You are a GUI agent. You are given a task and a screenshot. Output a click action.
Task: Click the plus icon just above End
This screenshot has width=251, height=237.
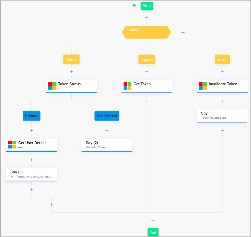(153, 220)
